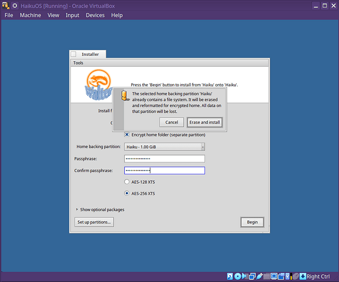Screen dimensions: 339x282
Task: Click the Installer window tab title
Action: click(90, 54)
